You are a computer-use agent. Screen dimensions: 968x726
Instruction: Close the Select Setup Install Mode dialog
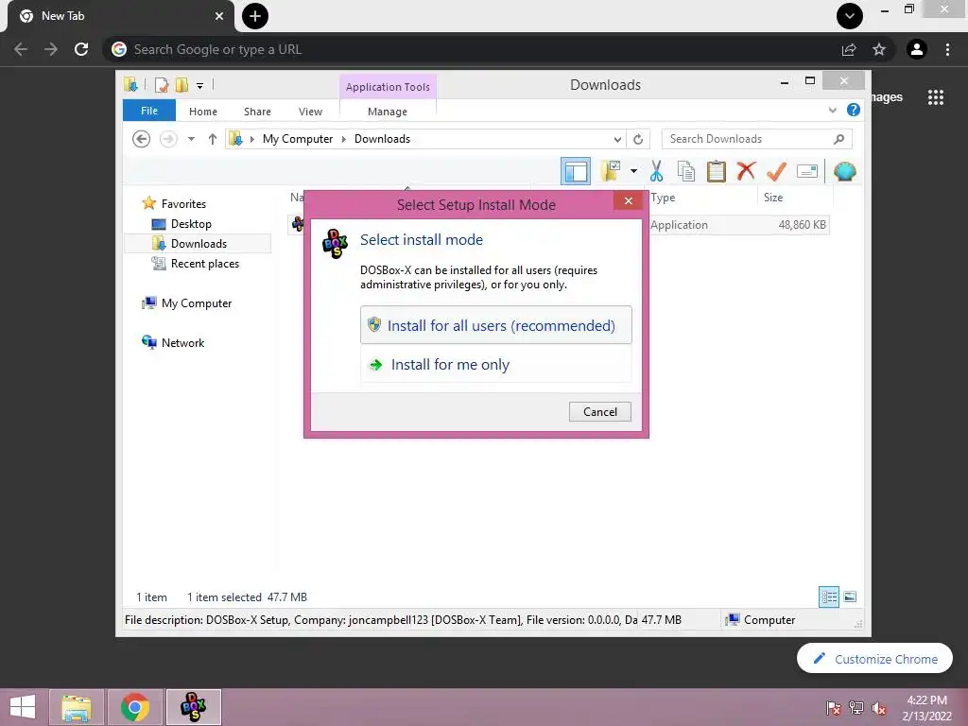tap(628, 200)
